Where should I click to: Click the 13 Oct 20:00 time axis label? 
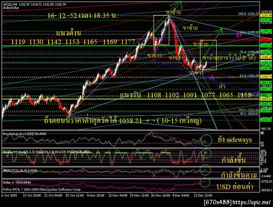(x=32, y=195)
